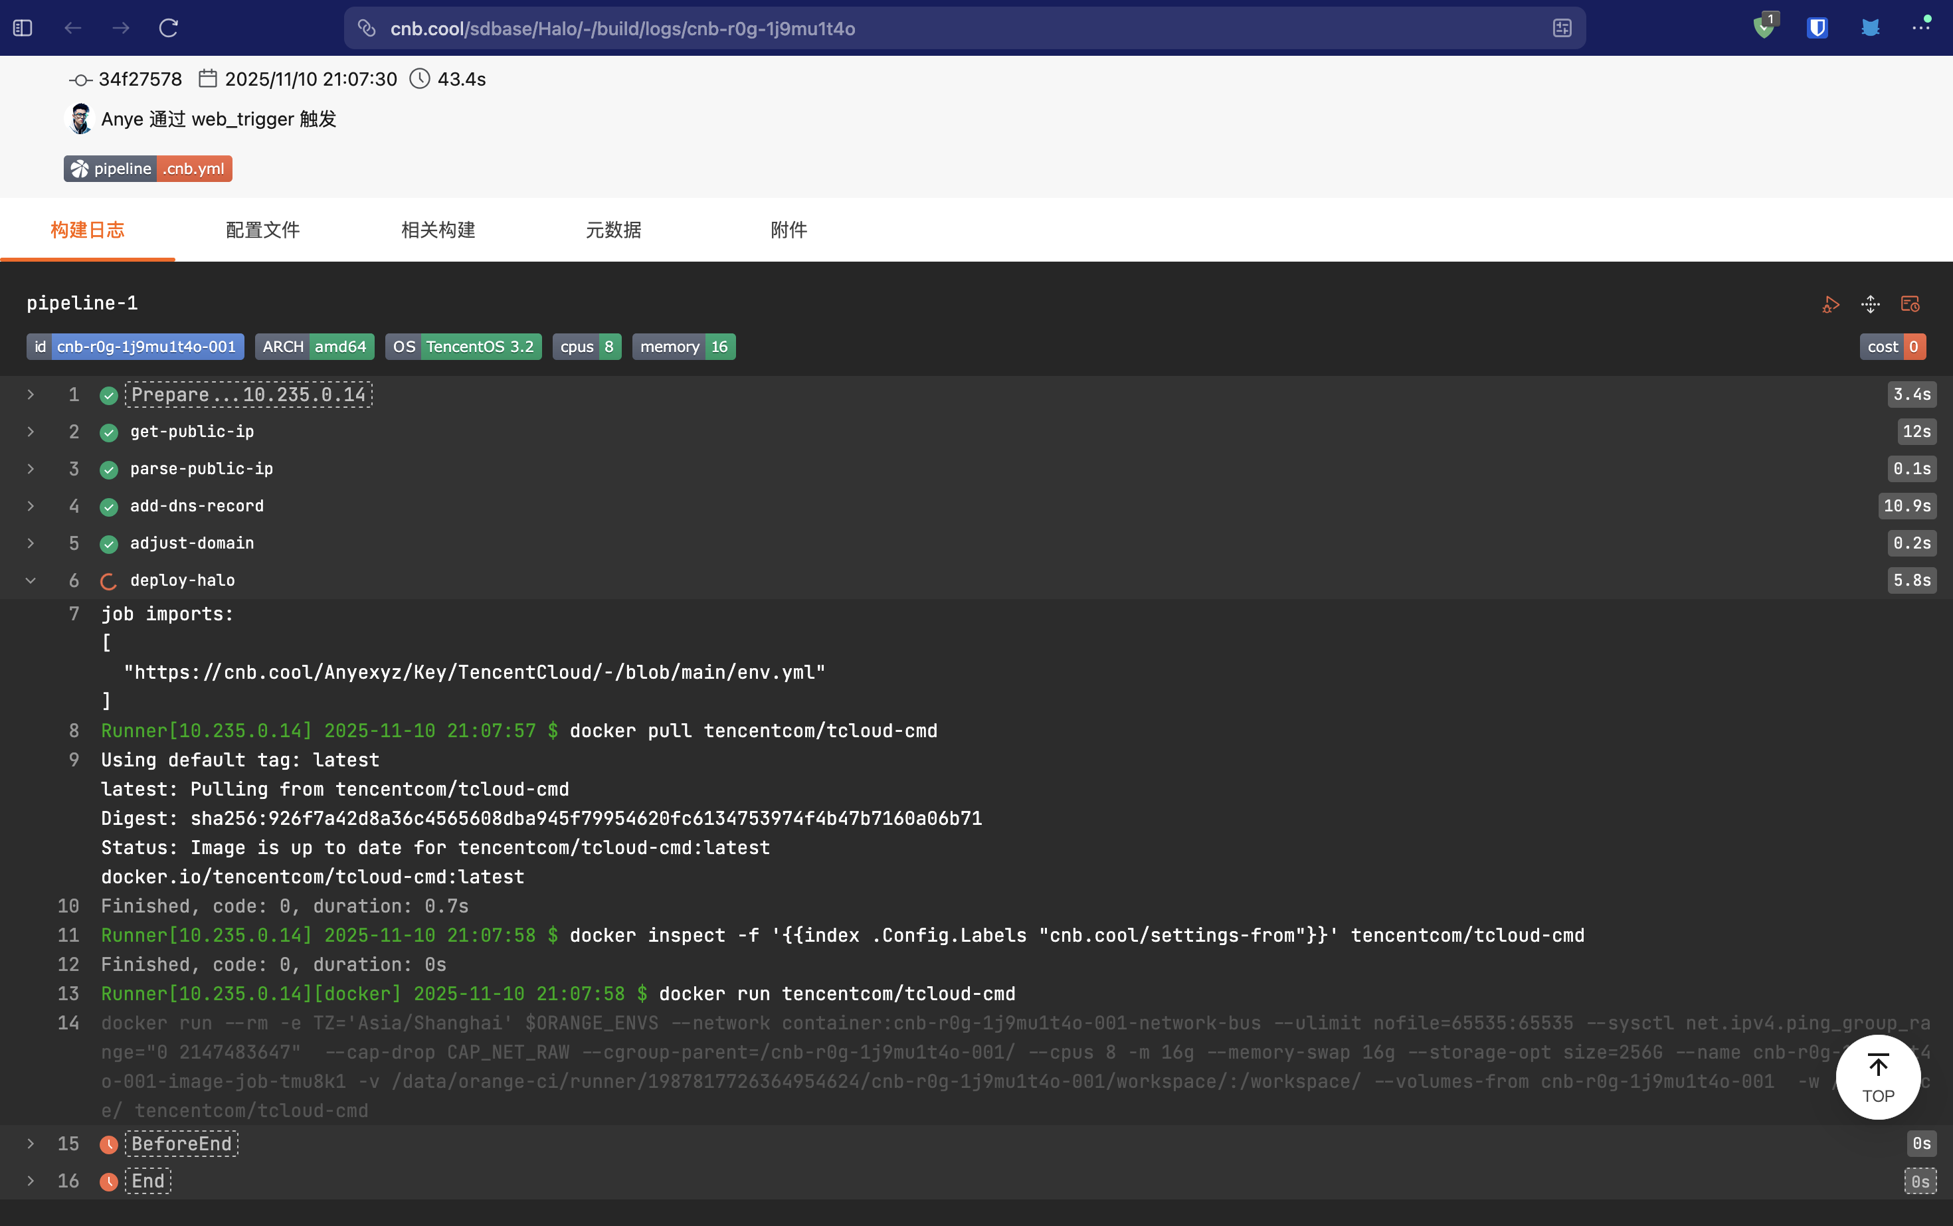Click the shield extension with badge 1
1953x1226 pixels.
coord(1764,29)
